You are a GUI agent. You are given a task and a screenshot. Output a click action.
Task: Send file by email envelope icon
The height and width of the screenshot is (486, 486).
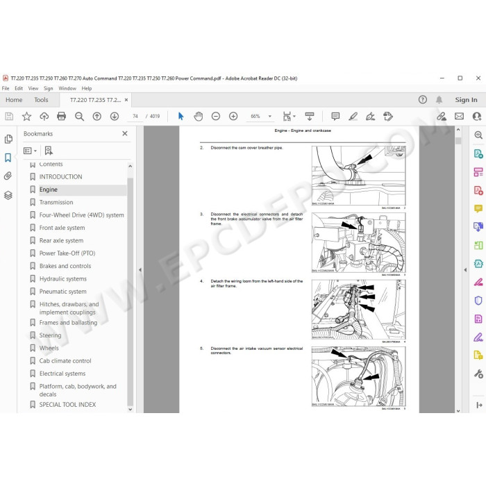pyautogui.click(x=459, y=116)
